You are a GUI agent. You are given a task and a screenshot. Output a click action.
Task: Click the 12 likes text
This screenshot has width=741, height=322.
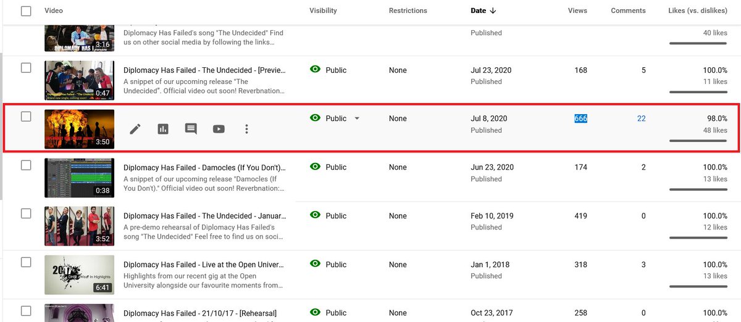[x=715, y=227]
